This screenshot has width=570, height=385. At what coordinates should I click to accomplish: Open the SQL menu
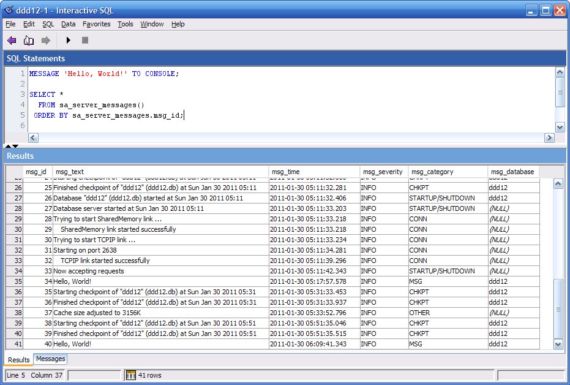[47, 24]
